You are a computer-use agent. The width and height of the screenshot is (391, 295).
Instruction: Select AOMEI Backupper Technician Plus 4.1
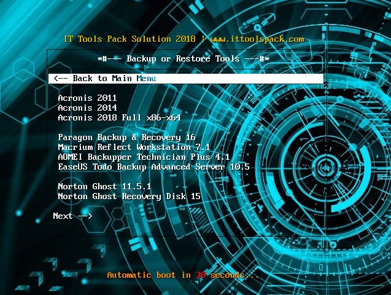tap(144, 157)
